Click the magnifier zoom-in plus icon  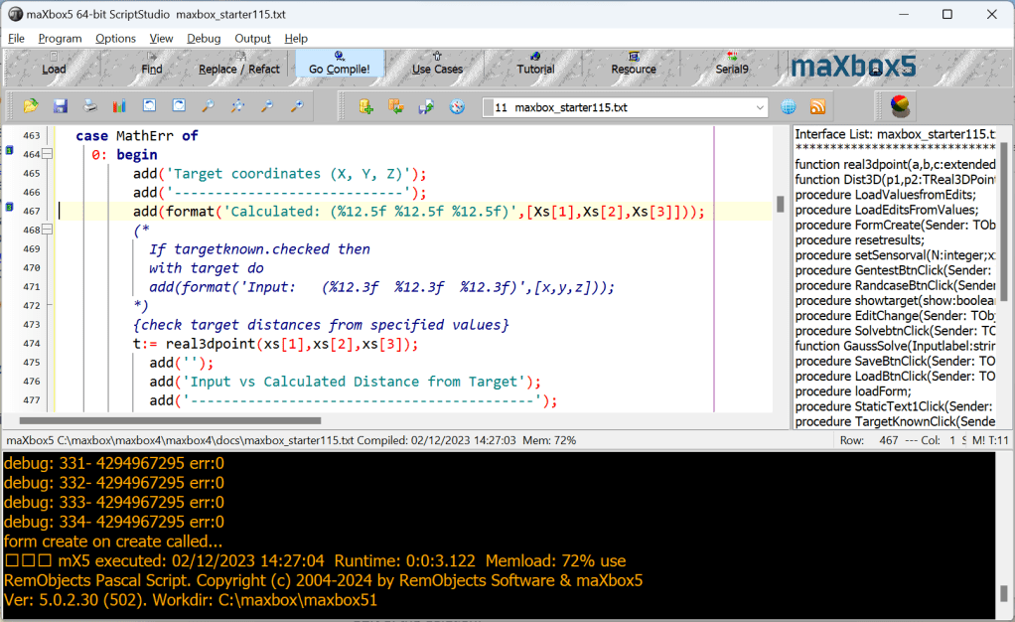[x=297, y=106]
